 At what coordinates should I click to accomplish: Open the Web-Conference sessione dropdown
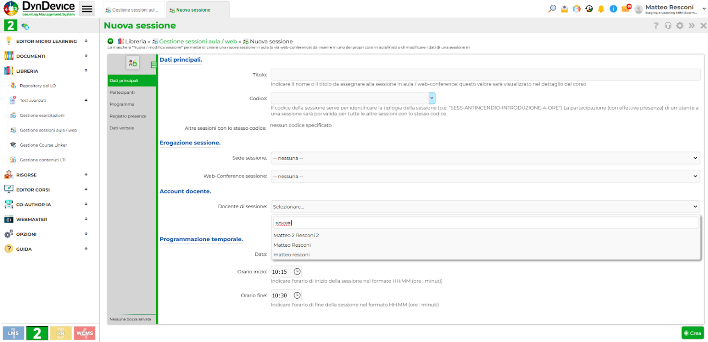(485, 176)
